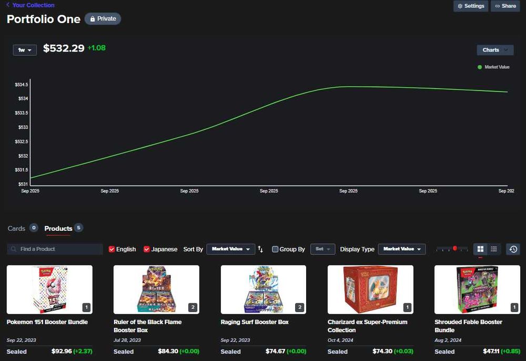526x361 pixels.
Task: Enable the Group By checkbox
Action: (275, 249)
